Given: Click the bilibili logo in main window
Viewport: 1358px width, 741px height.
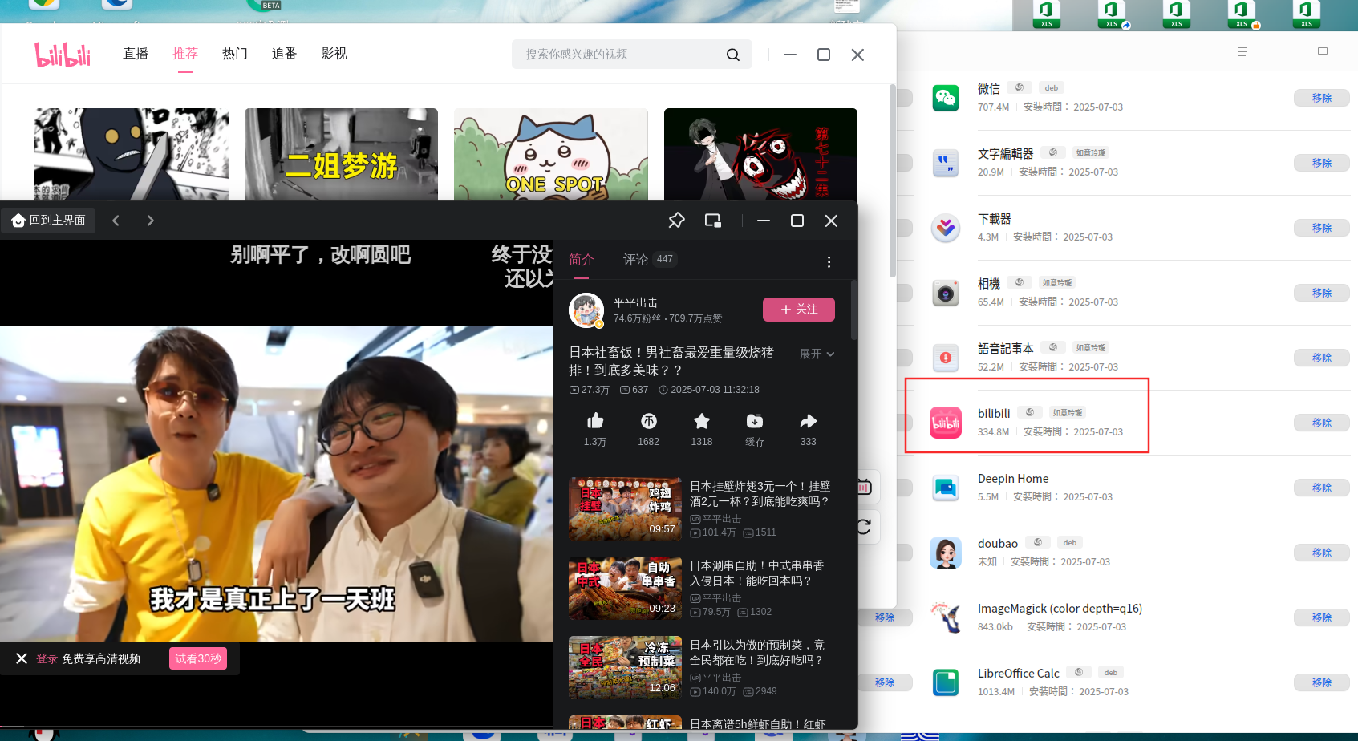Looking at the screenshot, I should coord(63,54).
